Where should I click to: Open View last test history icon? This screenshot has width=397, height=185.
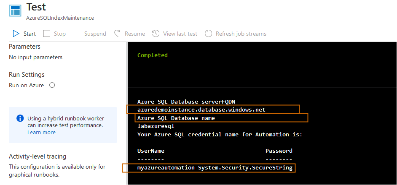point(156,34)
